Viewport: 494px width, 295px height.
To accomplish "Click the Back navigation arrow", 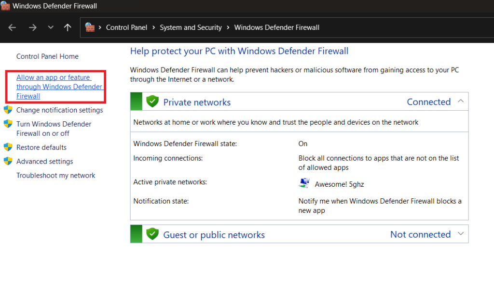I will coord(13,27).
